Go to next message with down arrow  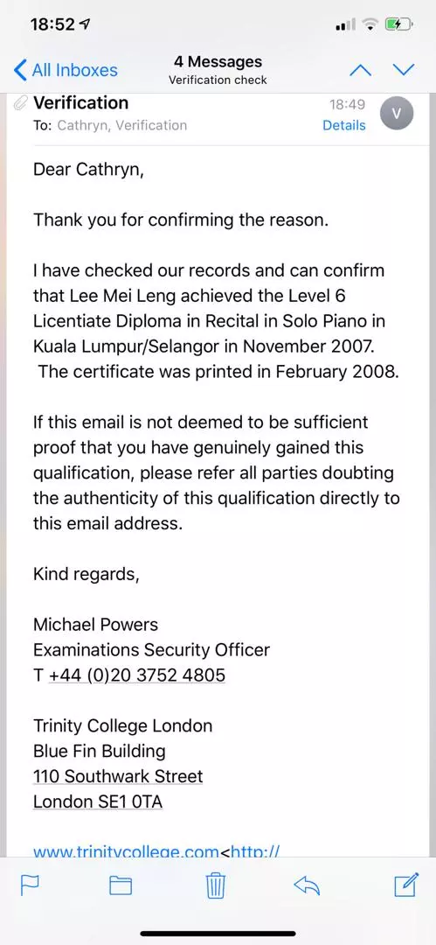coord(404,70)
